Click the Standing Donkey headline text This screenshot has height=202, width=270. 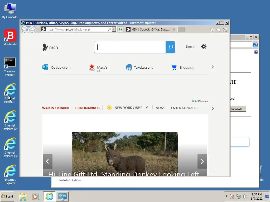(123, 174)
